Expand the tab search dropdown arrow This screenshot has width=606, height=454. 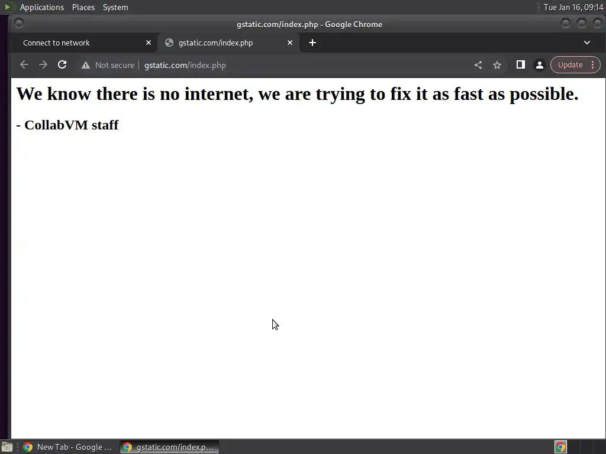[586, 43]
